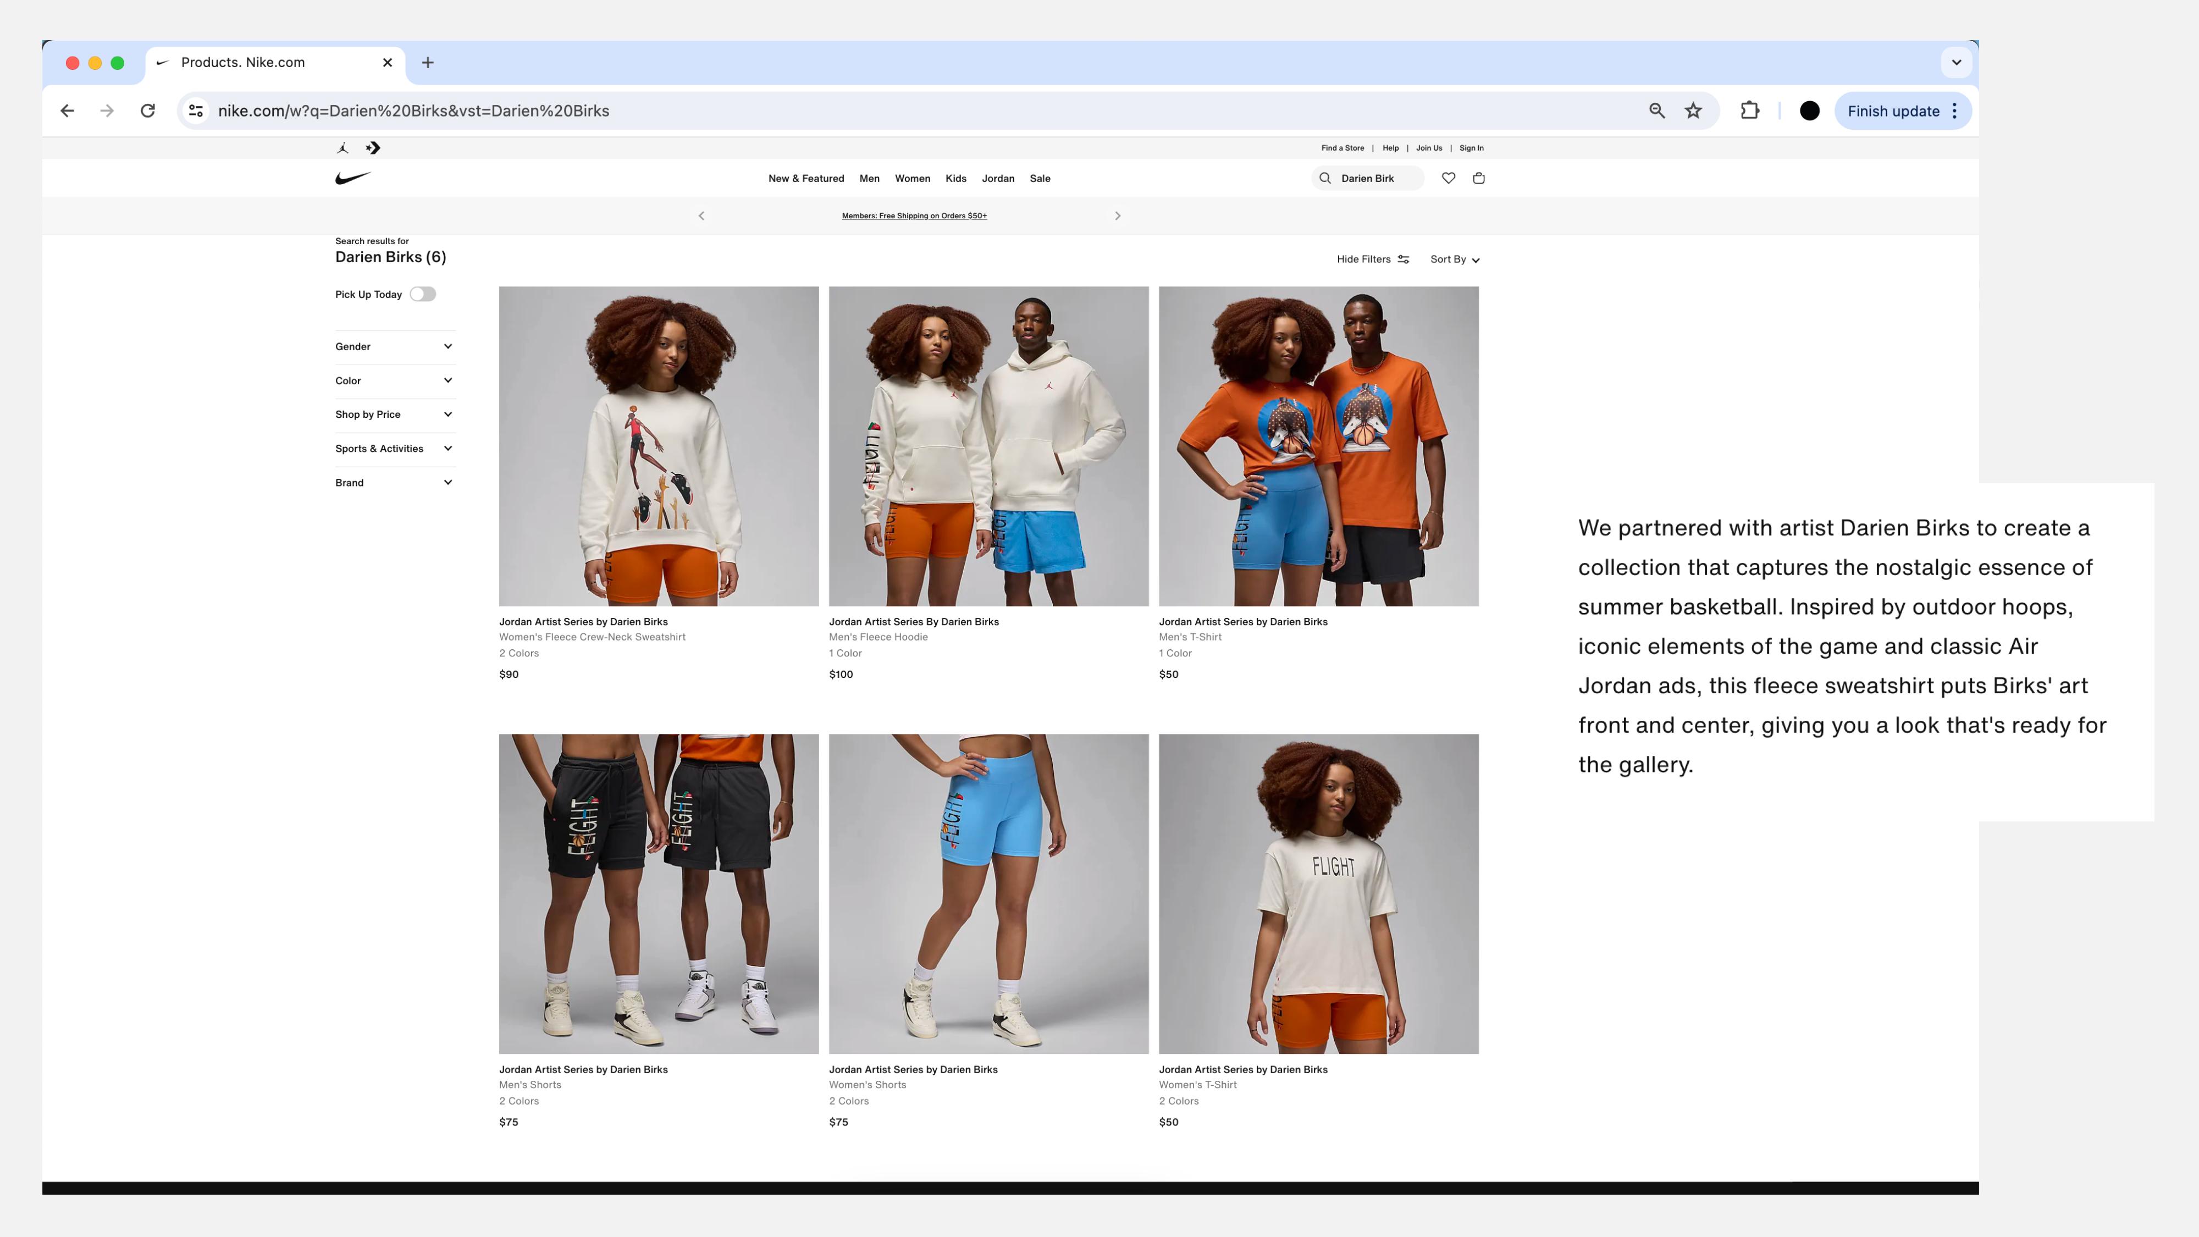This screenshot has height=1237, width=2199.
Task: Click the Help link
Action: point(1391,148)
